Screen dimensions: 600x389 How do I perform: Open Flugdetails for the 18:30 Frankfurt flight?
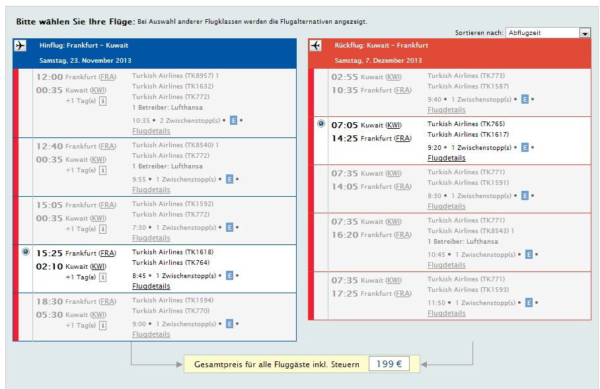click(151, 334)
